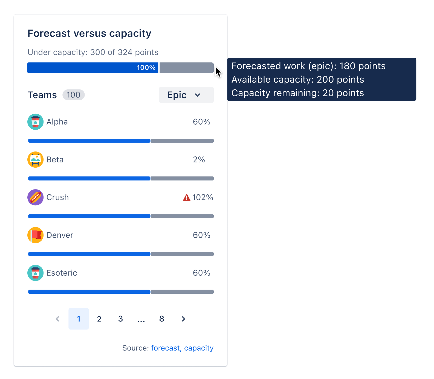The image size is (434, 379).
Task: Click the red warning triangle beside 102%
Action: tap(187, 197)
